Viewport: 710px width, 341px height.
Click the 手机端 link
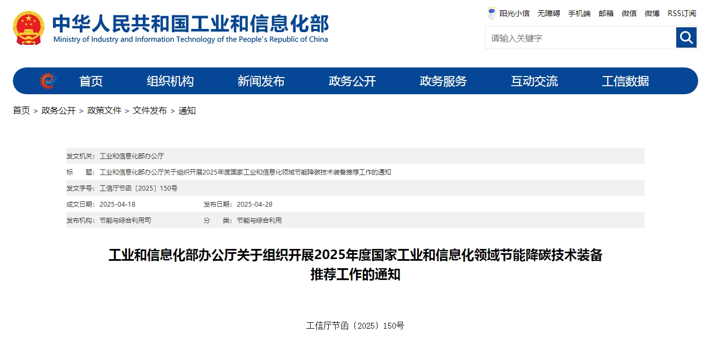(x=579, y=13)
